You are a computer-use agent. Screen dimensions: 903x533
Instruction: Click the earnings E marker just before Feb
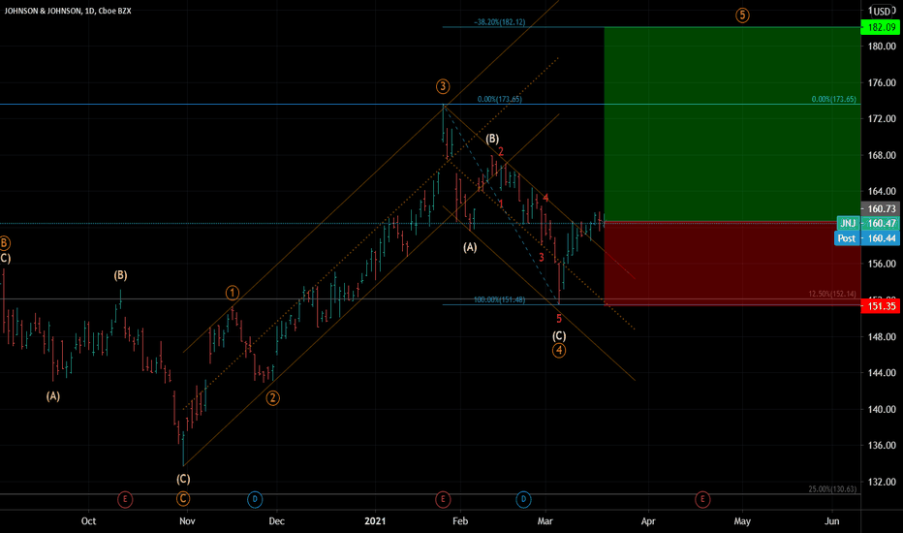click(442, 500)
